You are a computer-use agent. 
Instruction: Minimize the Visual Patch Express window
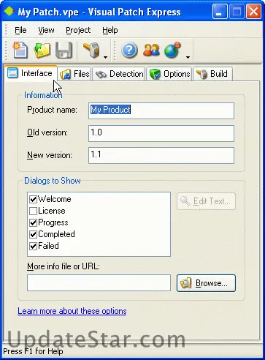(x=220, y=12)
